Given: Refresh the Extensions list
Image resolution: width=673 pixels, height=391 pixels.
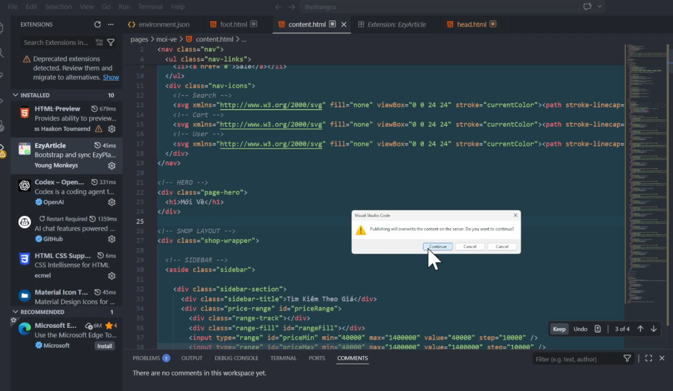Looking at the screenshot, I should point(98,25).
